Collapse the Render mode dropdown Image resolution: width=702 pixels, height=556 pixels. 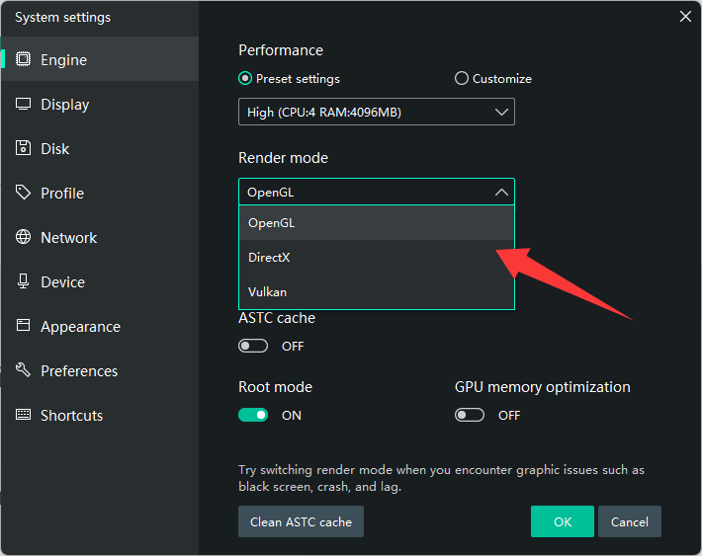pyautogui.click(x=376, y=193)
